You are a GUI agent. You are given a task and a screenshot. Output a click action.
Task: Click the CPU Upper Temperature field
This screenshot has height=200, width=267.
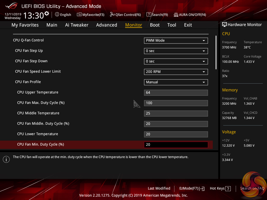click(x=176, y=92)
